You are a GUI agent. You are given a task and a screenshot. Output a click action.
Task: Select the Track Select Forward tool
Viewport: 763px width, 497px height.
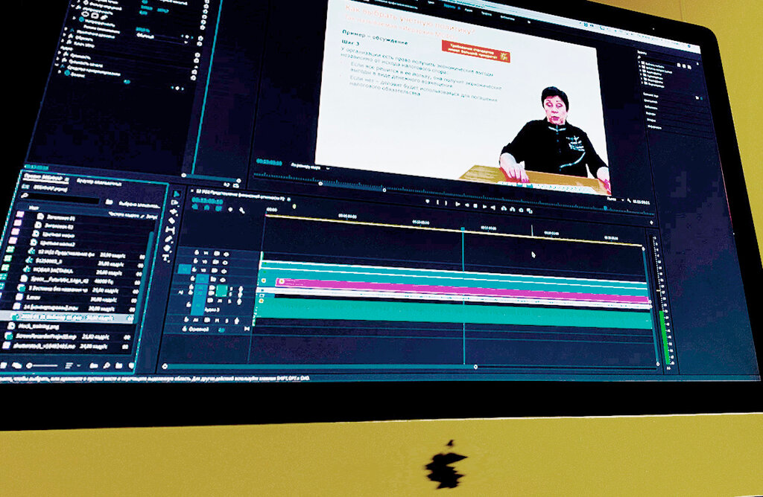click(x=175, y=203)
